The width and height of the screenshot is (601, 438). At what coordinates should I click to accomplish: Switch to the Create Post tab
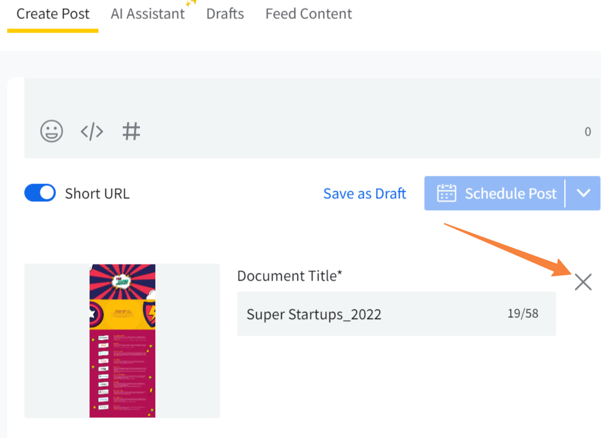tap(53, 14)
